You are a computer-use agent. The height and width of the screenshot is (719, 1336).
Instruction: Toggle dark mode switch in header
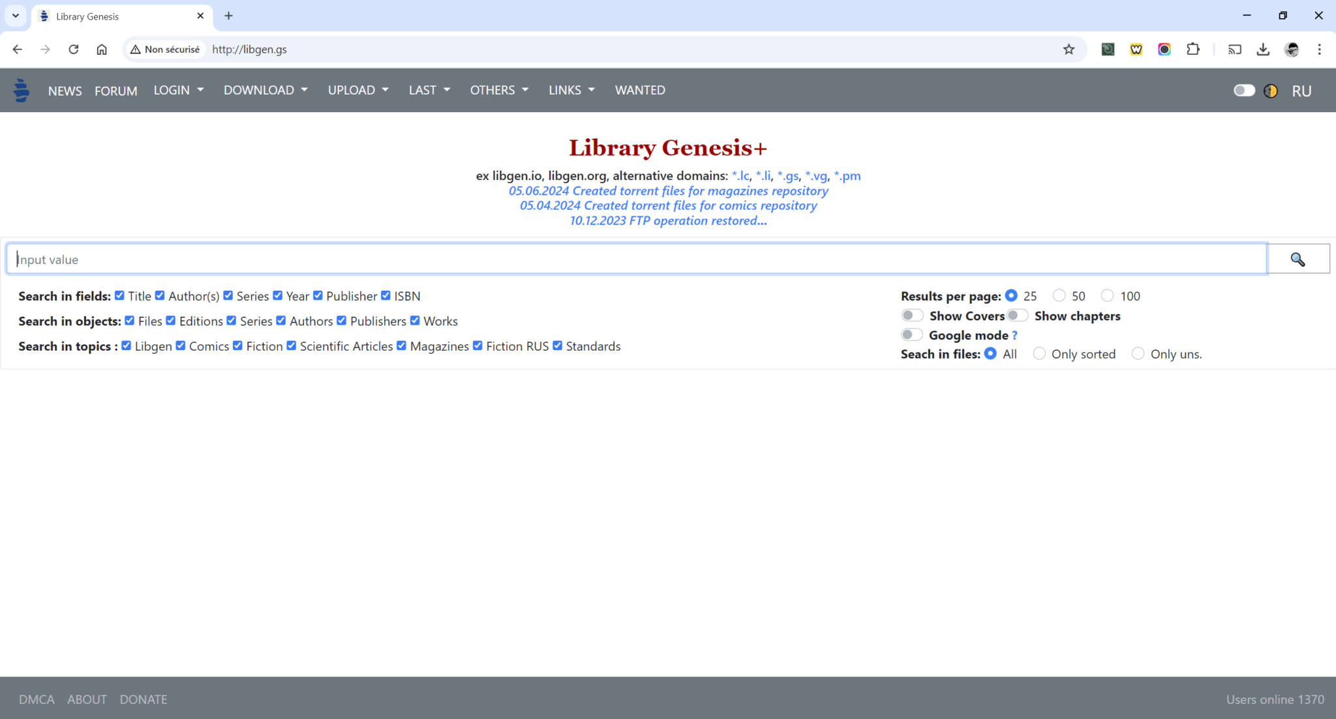point(1243,91)
